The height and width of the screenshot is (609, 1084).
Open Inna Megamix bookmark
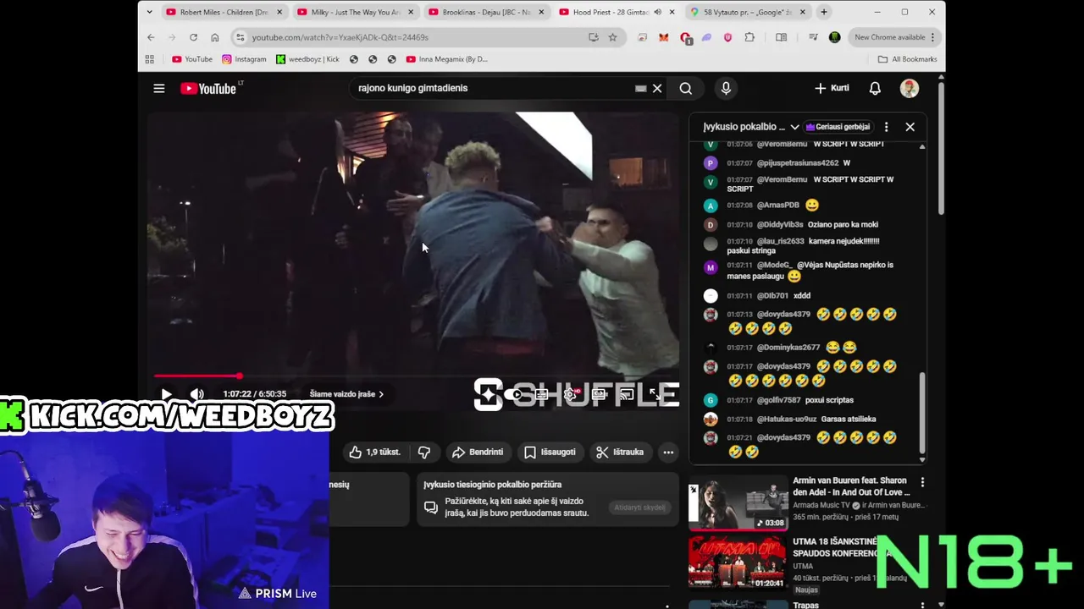point(446,59)
